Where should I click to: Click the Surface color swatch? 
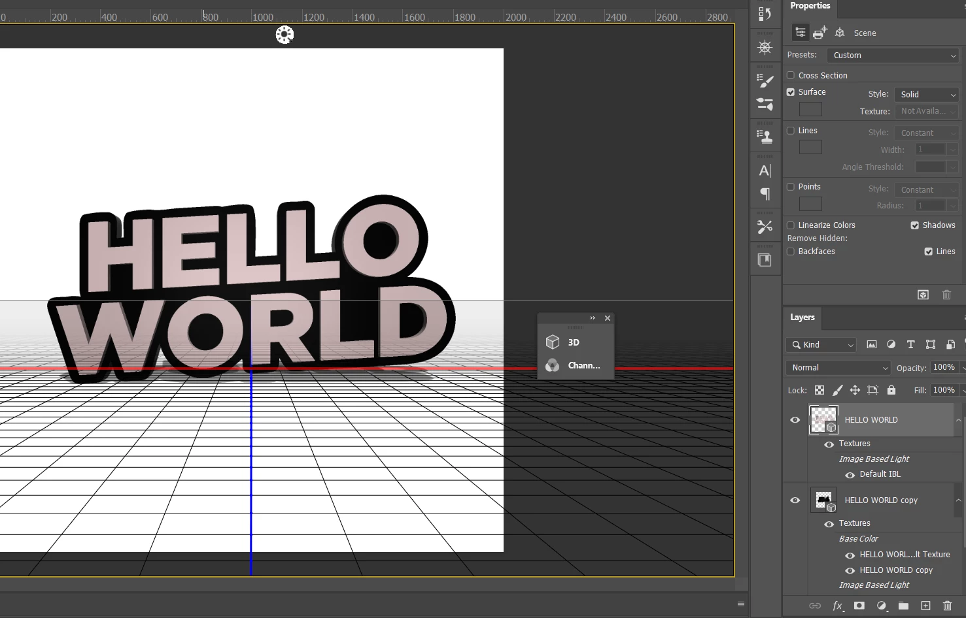810,109
